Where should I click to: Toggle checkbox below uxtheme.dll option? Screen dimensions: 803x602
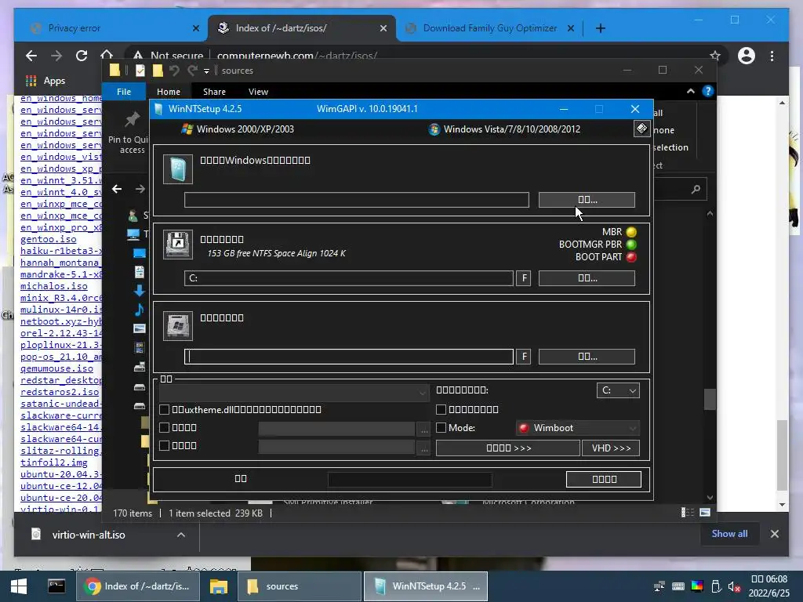(165, 427)
